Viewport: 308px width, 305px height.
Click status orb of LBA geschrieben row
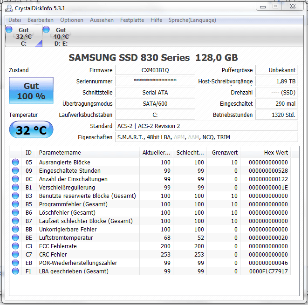(x=15, y=271)
